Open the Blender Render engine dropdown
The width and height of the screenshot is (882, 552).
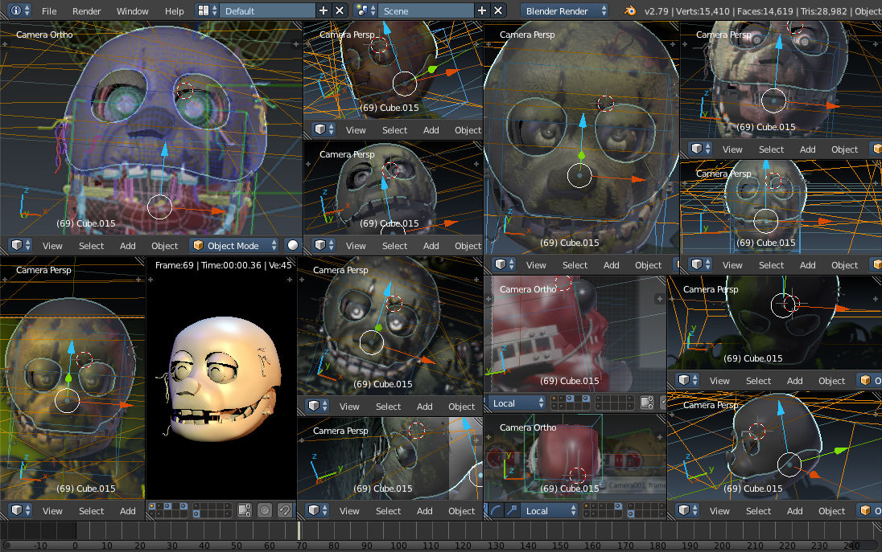tap(564, 10)
